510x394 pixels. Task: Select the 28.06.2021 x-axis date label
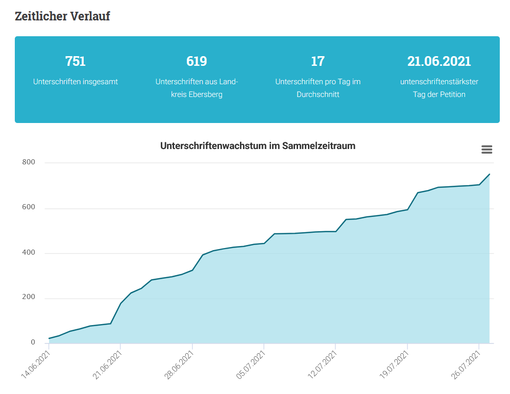[179, 365]
